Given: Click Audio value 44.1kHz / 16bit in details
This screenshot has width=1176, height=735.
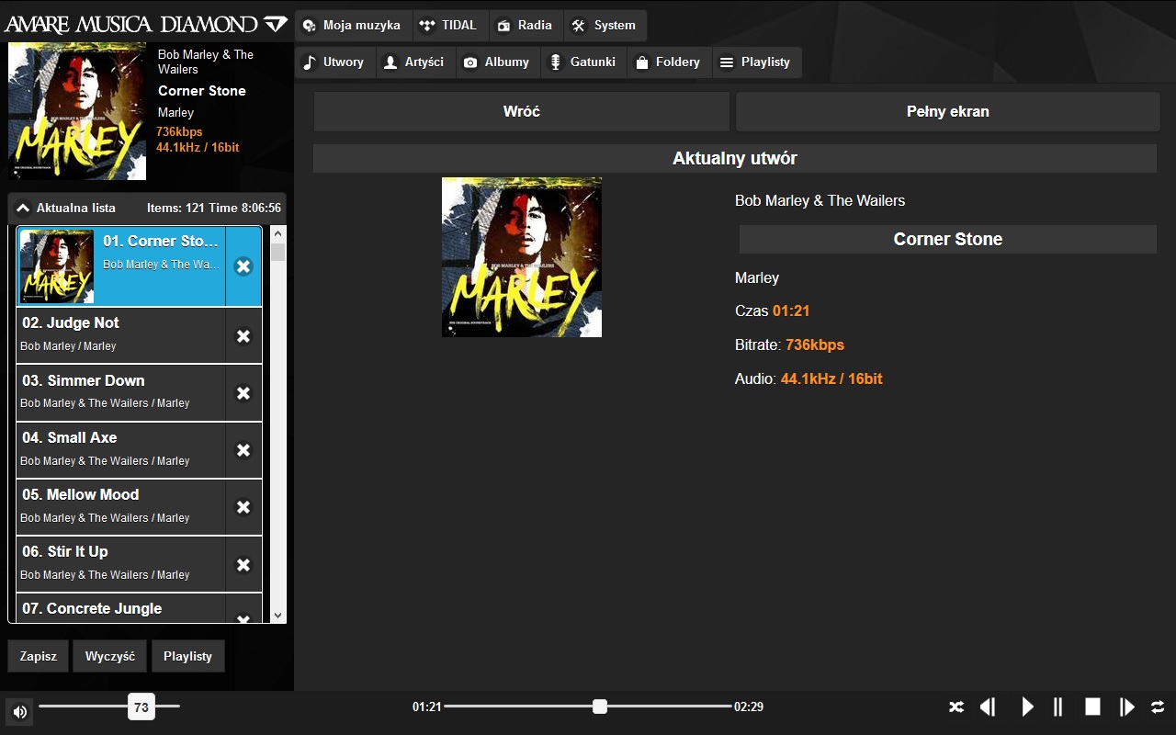Looking at the screenshot, I should click(x=831, y=379).
